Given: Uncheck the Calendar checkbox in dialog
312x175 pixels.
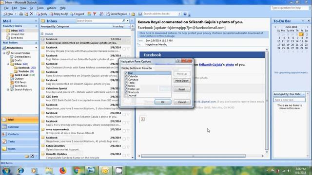Looking at the screenshot, I should coord(126,76).
